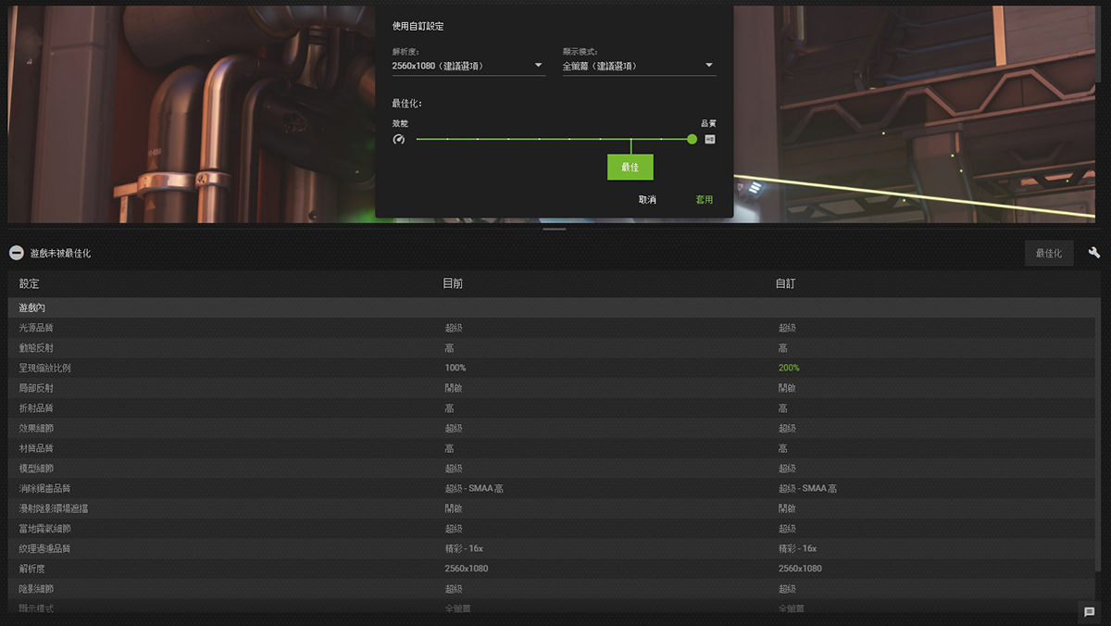Open the 顯示模式 全螢幕 dropdown

point(639,66)
